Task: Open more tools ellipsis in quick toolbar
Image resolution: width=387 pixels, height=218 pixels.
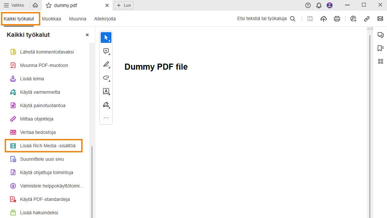Action: point(106,118)
